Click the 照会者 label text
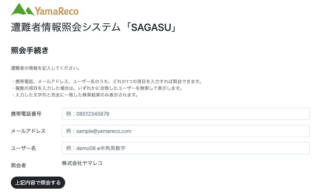323x196 pixels. click(x=18, y=165)
